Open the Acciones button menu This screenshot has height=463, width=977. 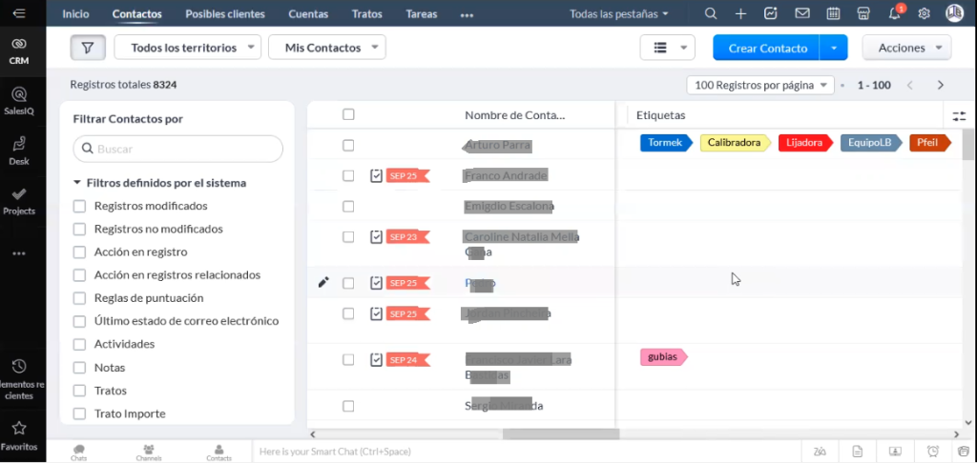(906, 48)
